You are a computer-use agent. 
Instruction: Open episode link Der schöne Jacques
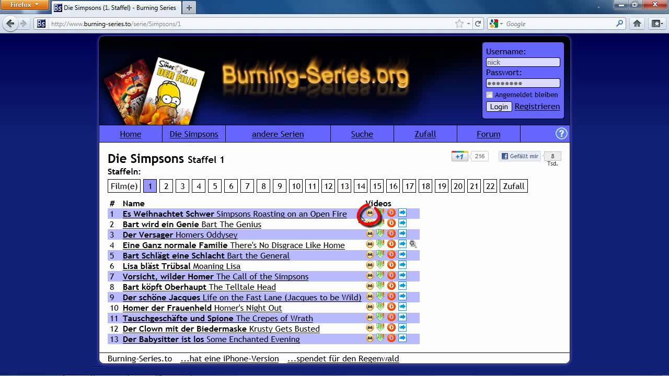242,297
